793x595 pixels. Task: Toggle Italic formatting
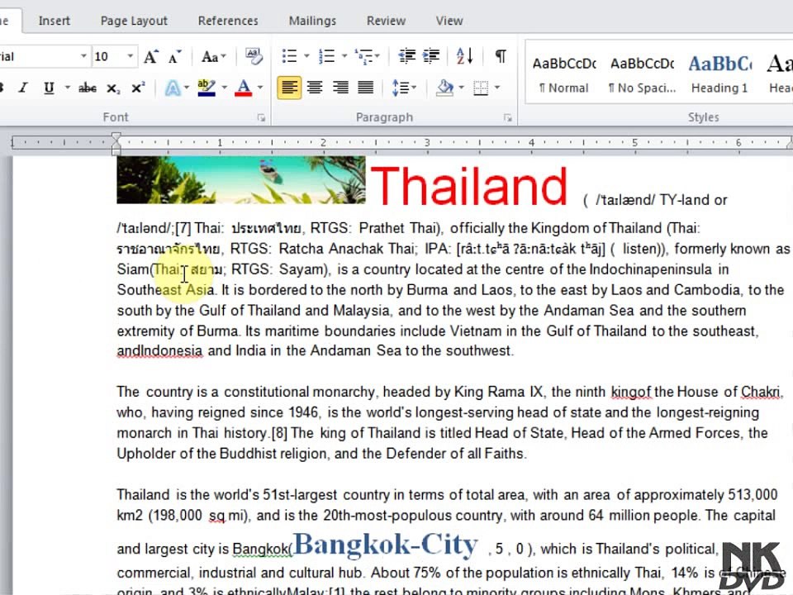(x=23, y=88)
